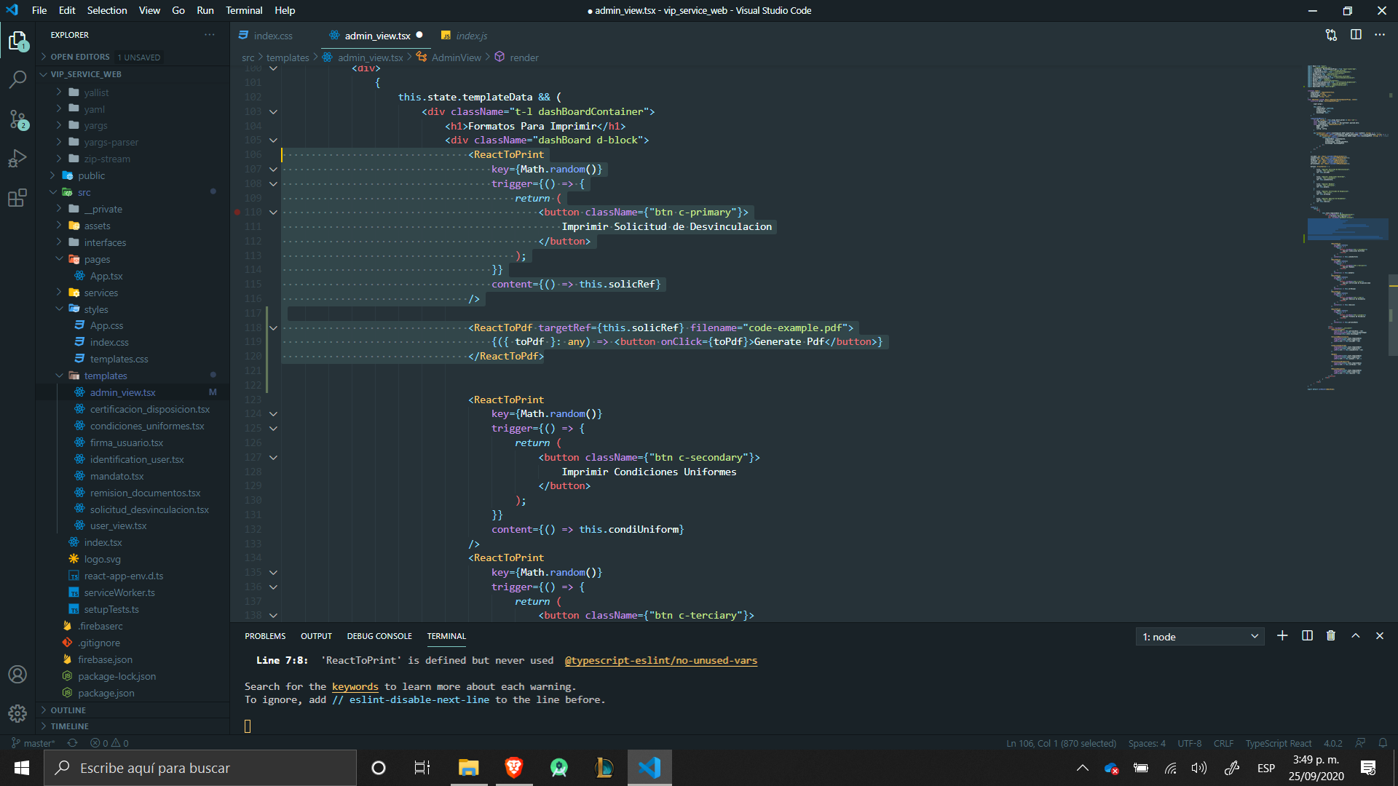The image size is (1398, 786).
Task: Open Source Control view showing 2 pending changes
Action: [x=17, y=120]
